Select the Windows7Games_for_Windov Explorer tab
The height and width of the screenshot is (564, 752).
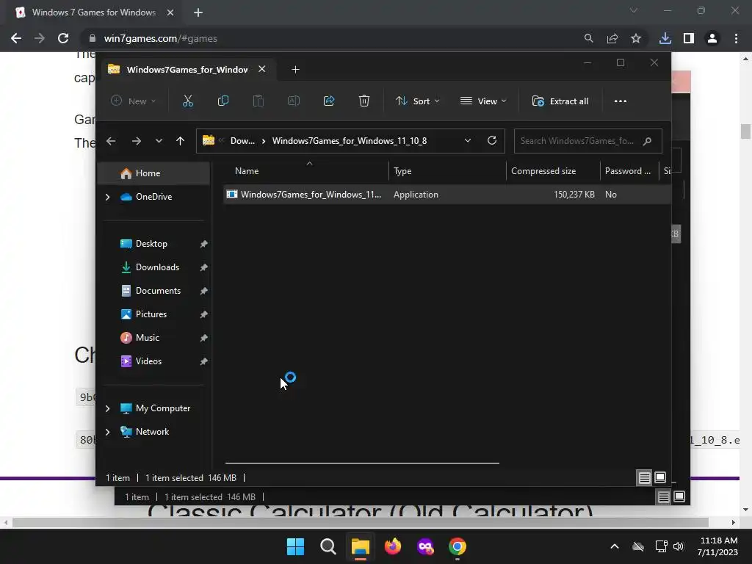(187, 70)
